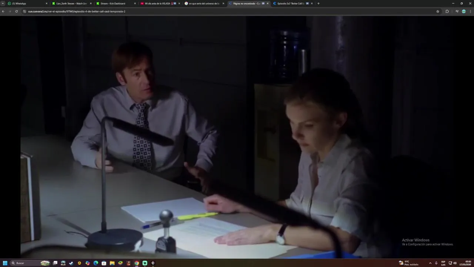Image resolution: width=474 pixels, height=267 pixels.
Task: Open a new browser tab
Action: tap(318, 3)
